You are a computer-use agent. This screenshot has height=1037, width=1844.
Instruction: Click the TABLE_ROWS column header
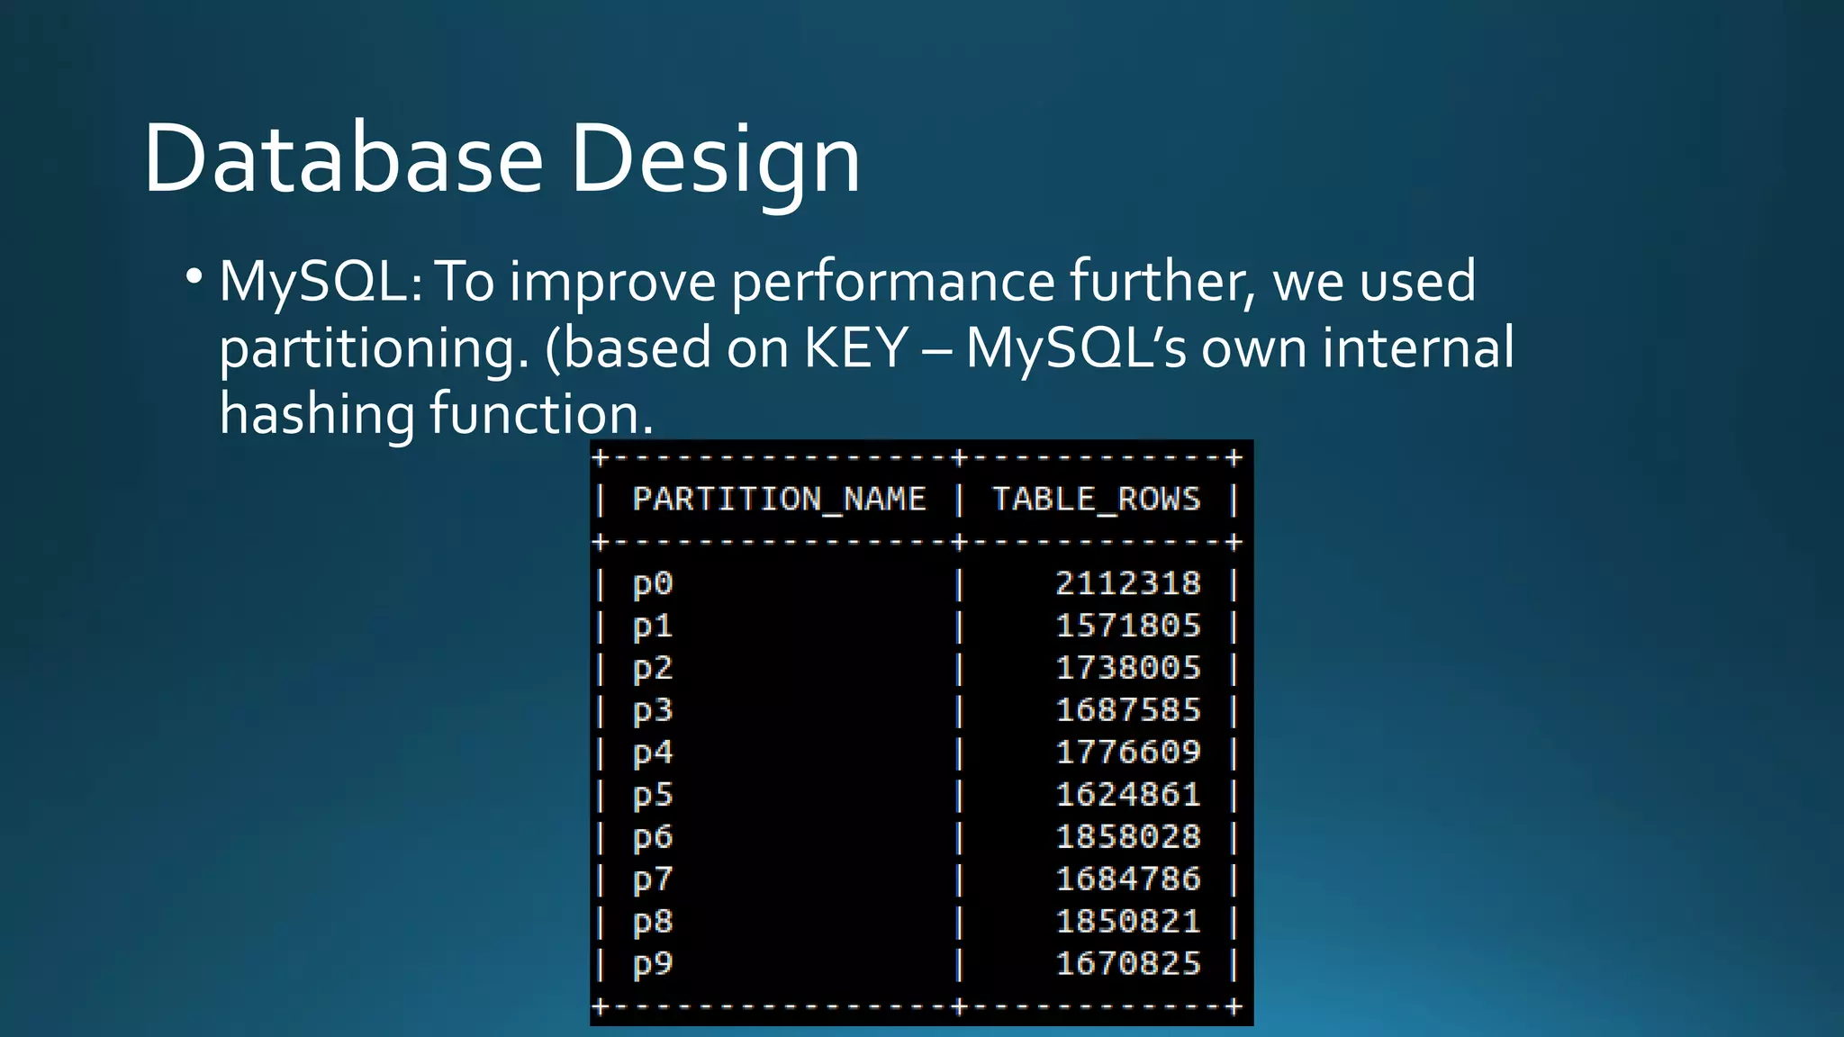click(x=1096, y=499)
